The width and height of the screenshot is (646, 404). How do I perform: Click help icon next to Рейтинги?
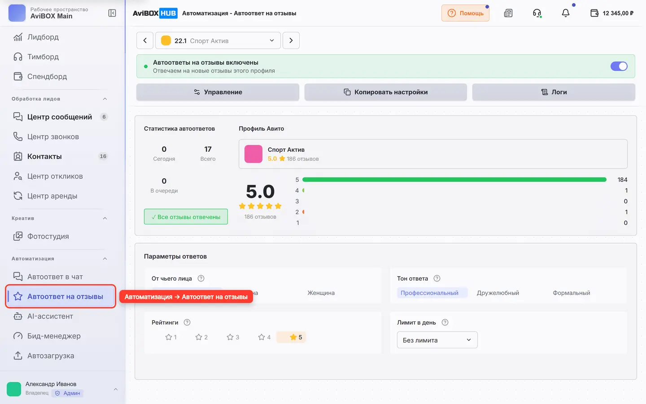[187, 322]
